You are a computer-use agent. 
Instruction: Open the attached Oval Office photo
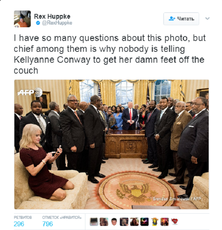tap(111, 144)
